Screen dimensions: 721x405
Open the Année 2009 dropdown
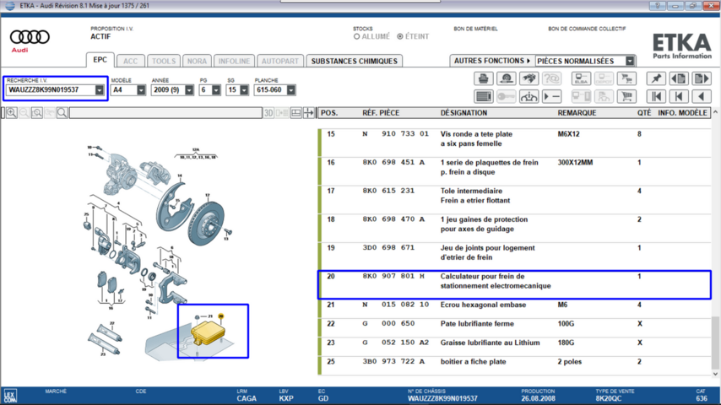point(189,90)
